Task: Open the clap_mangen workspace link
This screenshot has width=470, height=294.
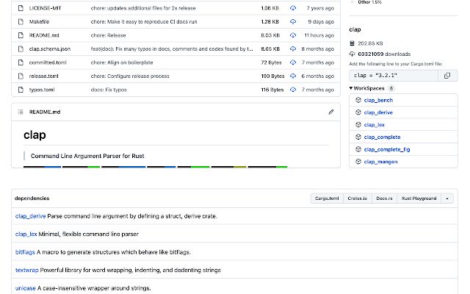Action: (x=380, y=162)
